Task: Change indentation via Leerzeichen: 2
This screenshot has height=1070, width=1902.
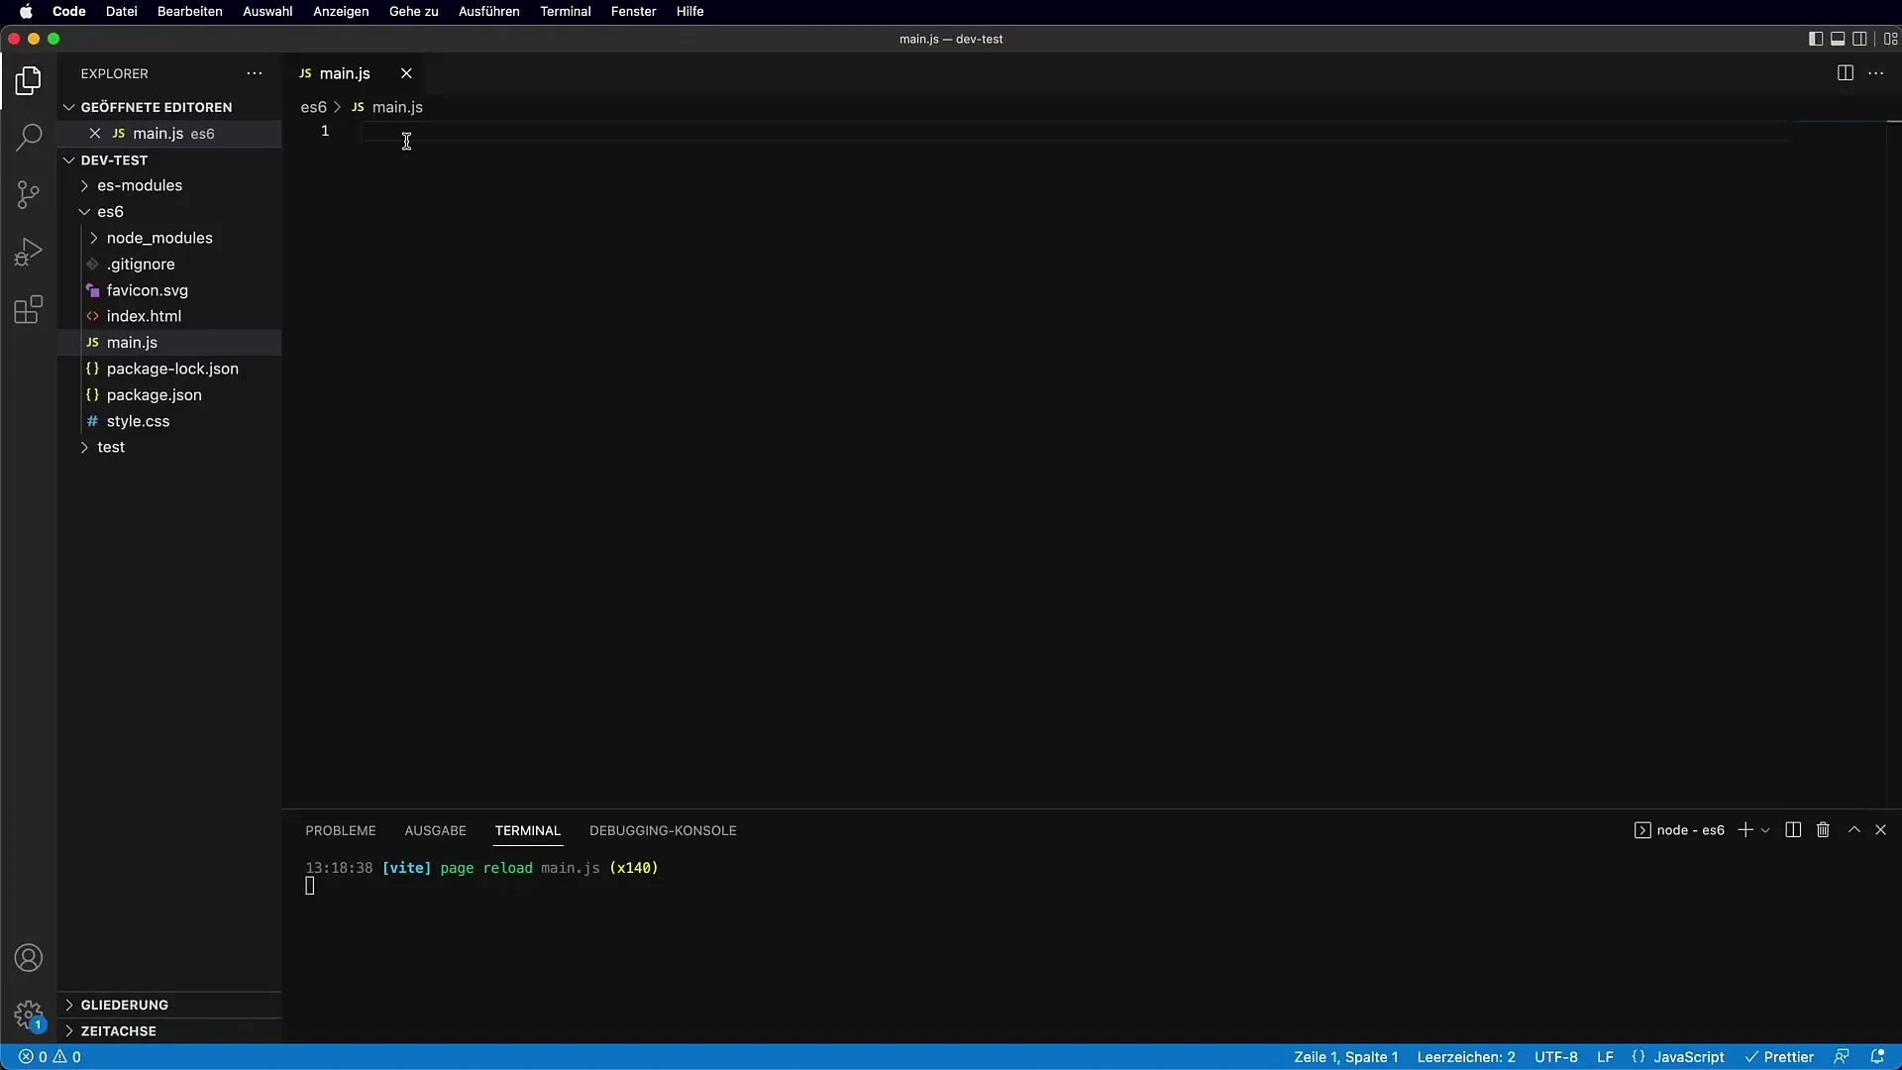Action: pyautogui.click(x=1466, y=1057)
